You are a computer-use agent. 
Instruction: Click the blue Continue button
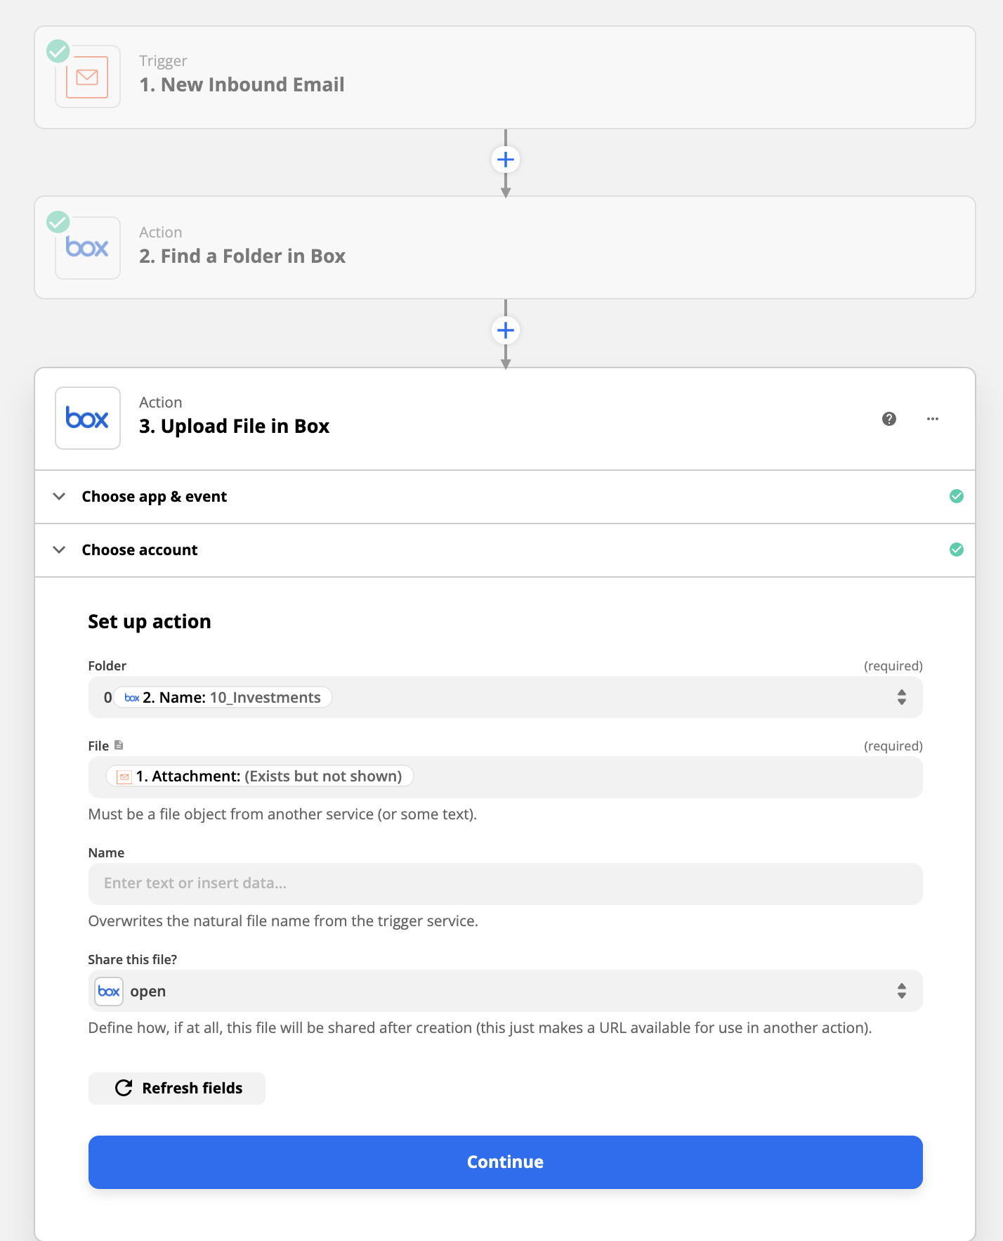(x=506, y=1162)
